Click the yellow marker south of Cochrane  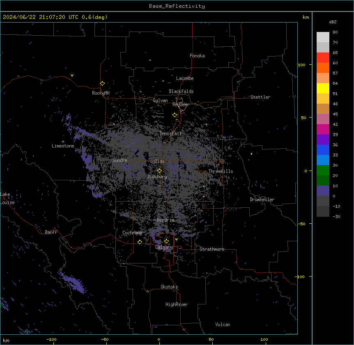[x=140, y=242]
